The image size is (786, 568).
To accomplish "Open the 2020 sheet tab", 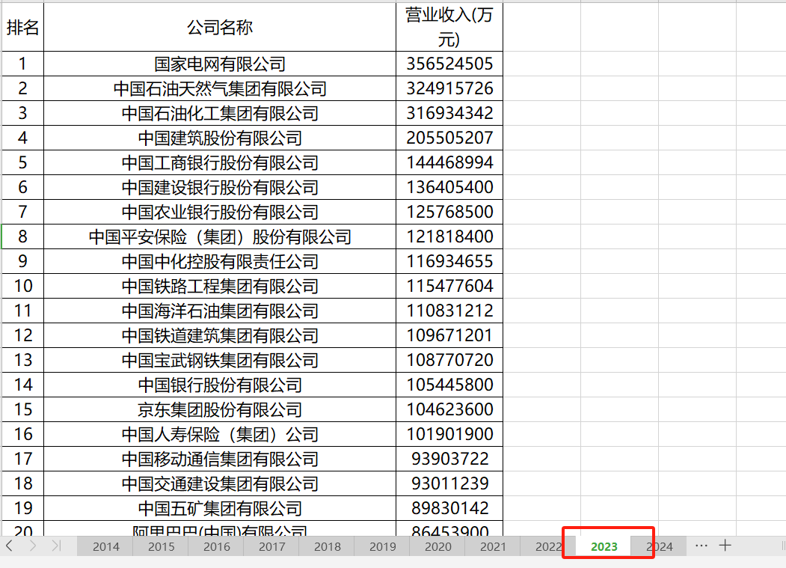I will coord(437,546).
